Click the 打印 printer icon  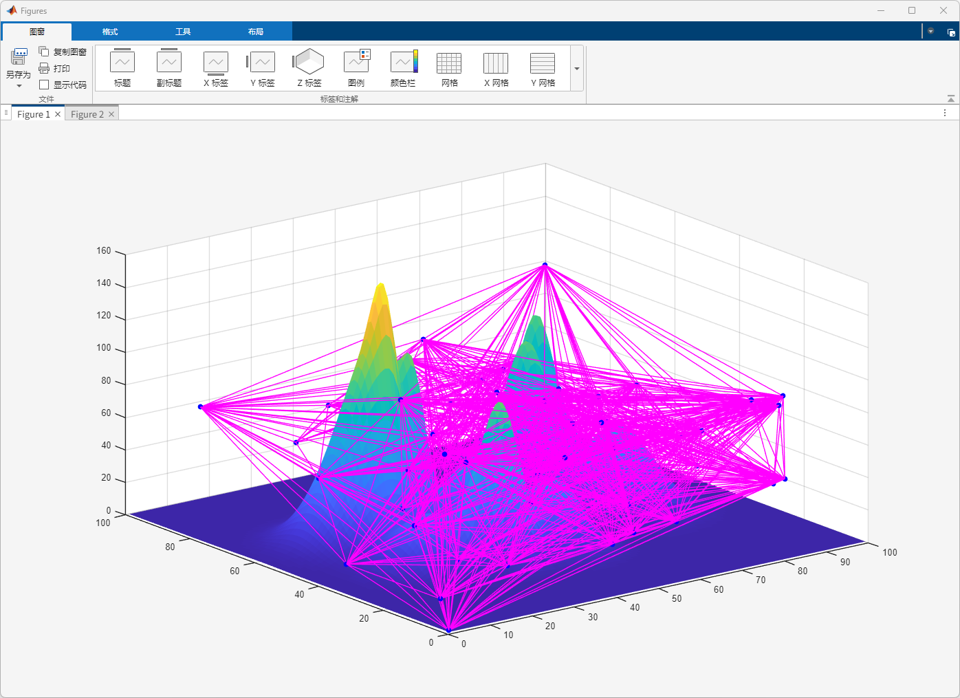(x=44, y=68)
